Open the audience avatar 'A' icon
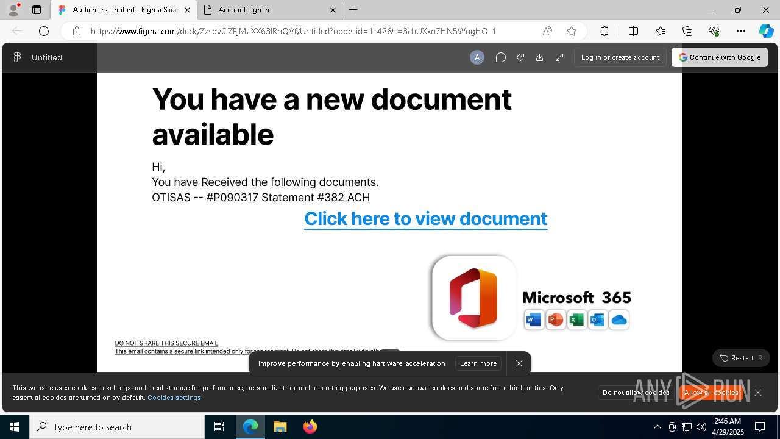780x439 pixels. click(x=477, y=57)
